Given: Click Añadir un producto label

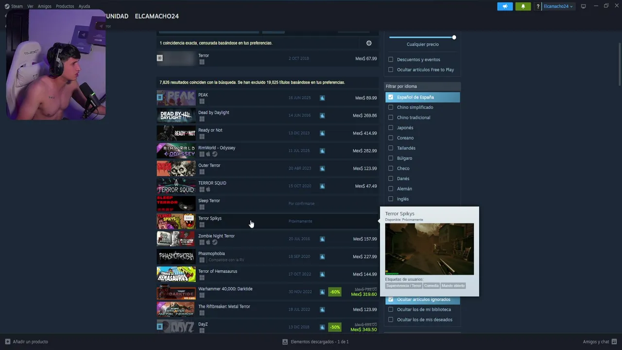Looking at the screenshot, I should (x=31, y=342).
